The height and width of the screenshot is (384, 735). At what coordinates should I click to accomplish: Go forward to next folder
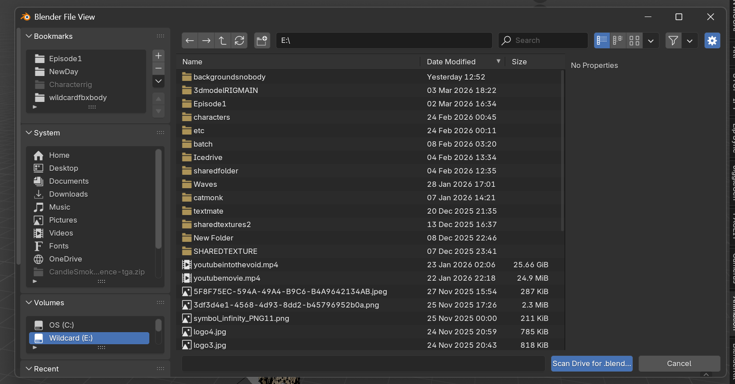click(206, 41)
